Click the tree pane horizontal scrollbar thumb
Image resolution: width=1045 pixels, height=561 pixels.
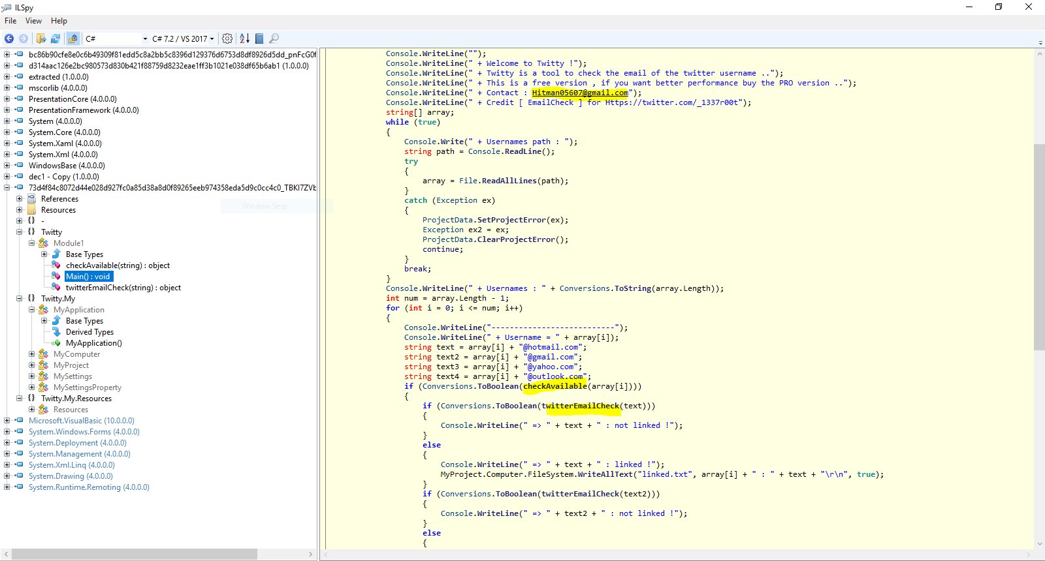coord(135,554)
